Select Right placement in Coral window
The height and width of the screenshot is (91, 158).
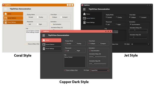click(x=39, y=24)
